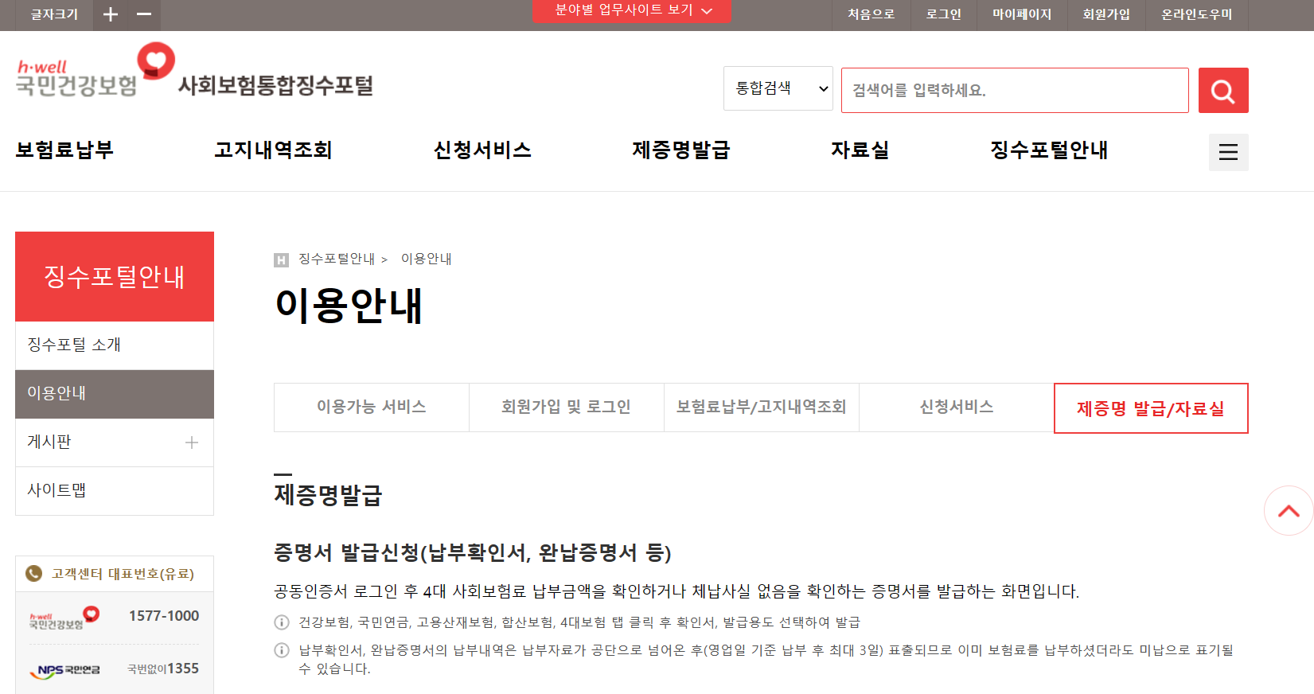This screenshot has width=1314, height=694.
Task: Switch to the 신청서비스 tab
Action: [957, 407]
